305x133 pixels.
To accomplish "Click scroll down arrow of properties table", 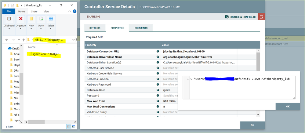I will 258,114.
